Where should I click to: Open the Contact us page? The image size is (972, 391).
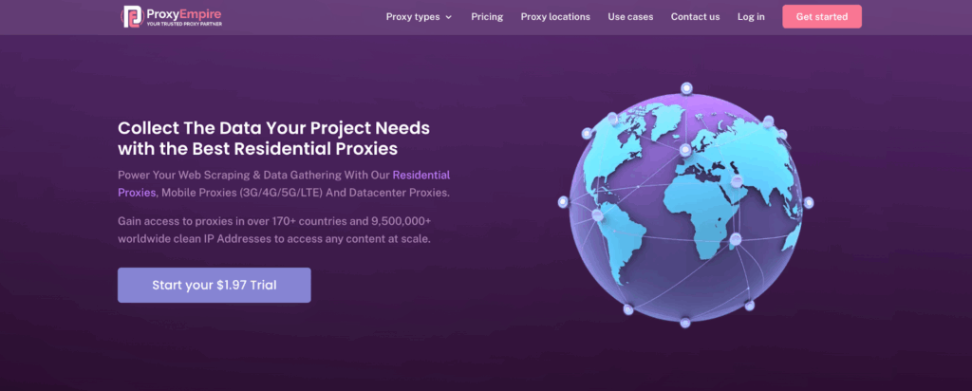695,17
